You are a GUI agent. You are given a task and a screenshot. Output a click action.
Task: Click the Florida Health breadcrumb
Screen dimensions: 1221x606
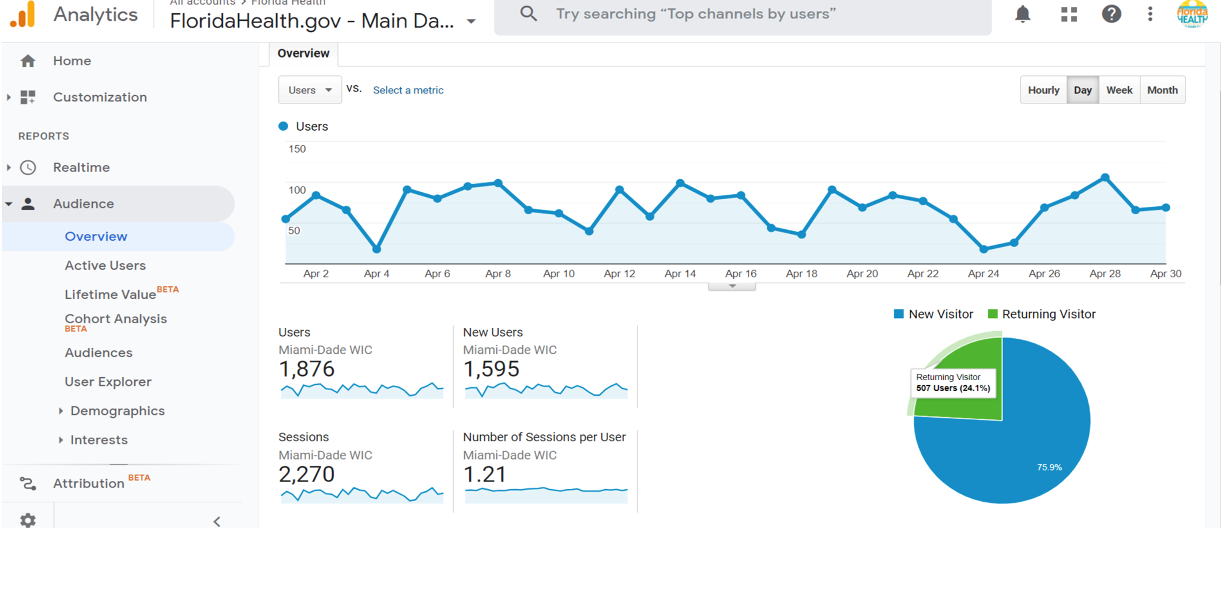click(288, 2)
